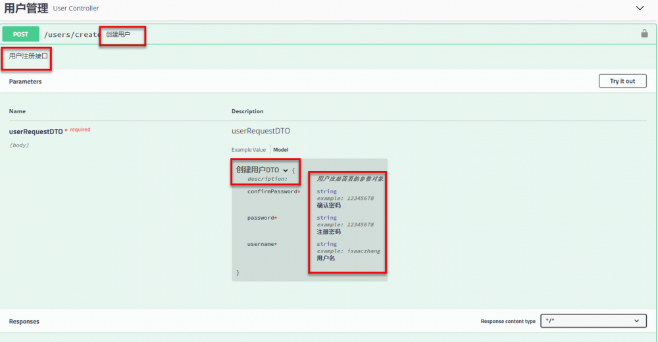Click the password field name
This screenshot has height=342, width=658.
pyautogui.click(x=261, y=218)
